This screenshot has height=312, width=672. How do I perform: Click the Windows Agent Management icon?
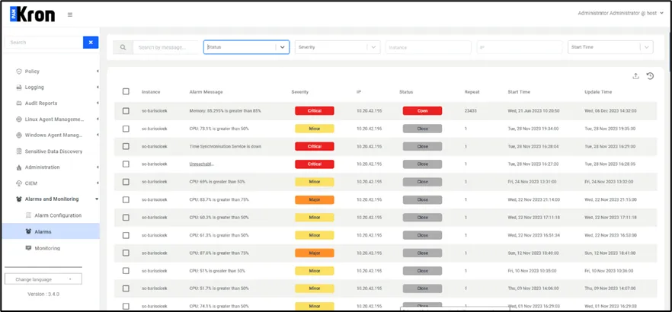[x=19, y=135]
